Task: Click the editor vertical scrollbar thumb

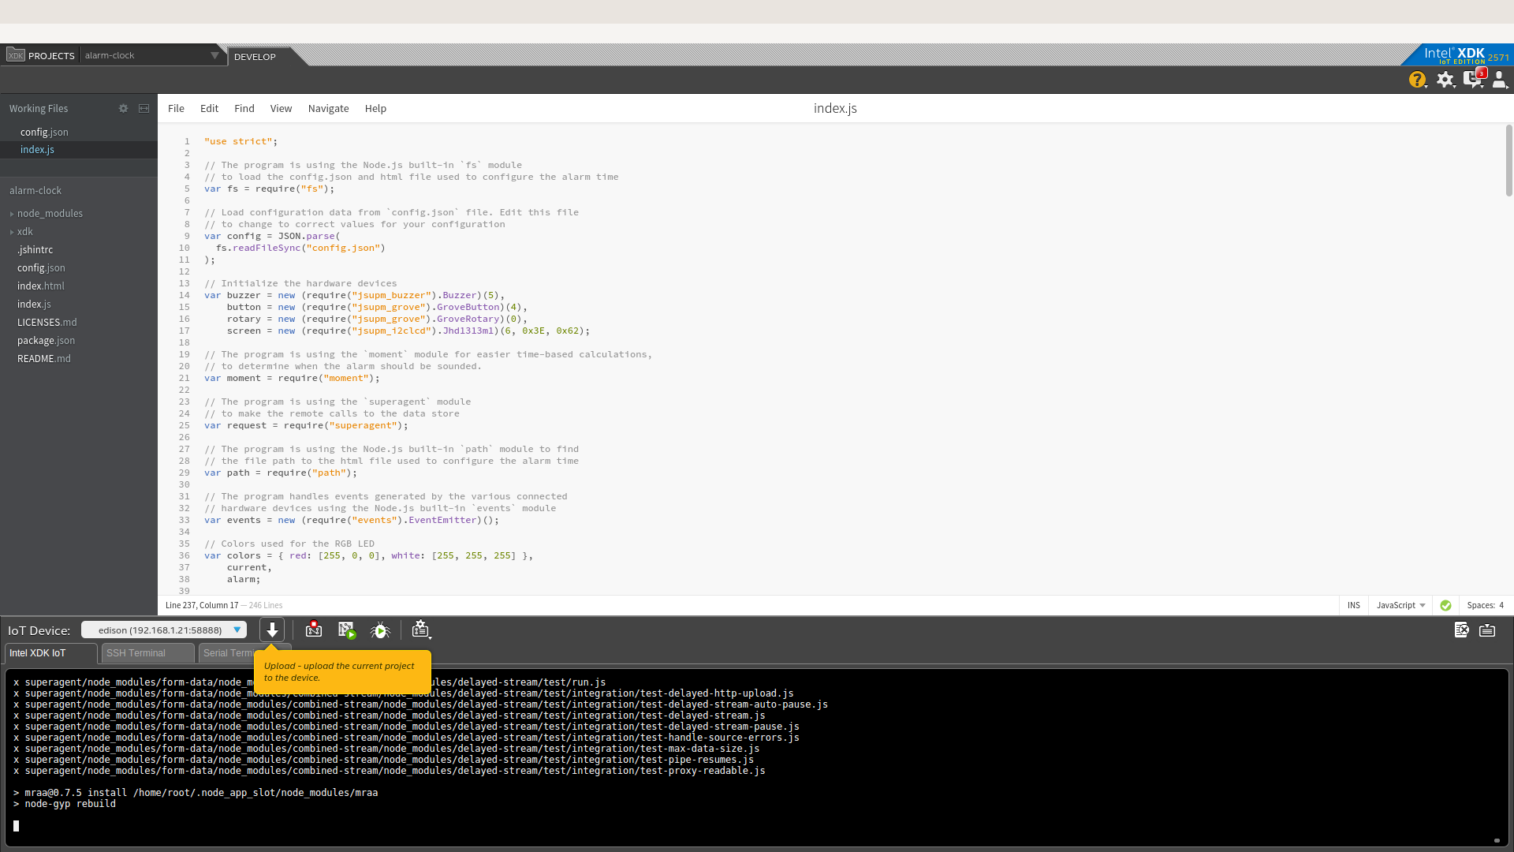Action: tap(1508, 160)
